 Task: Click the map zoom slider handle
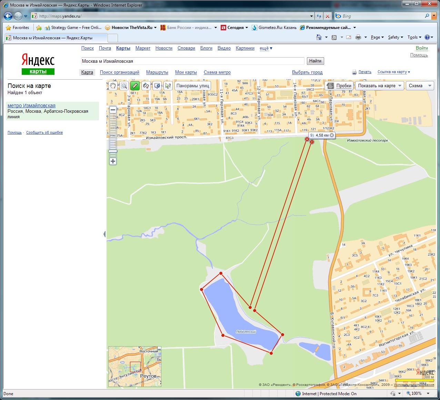click(113, 151)
